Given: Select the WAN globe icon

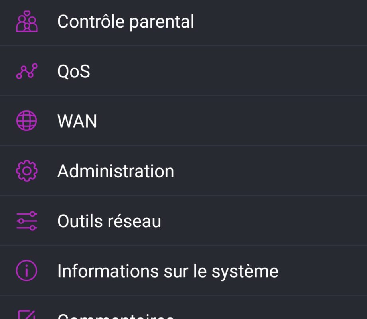Looking at the screenshot, I should pyautogui.click(x=26, y=120).
